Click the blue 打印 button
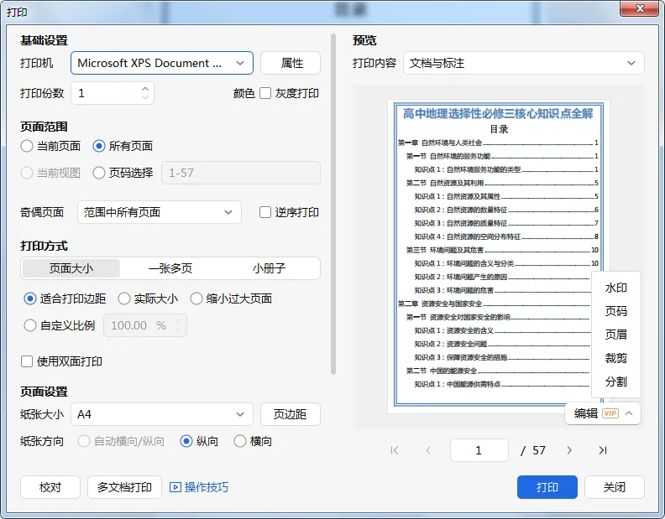665x519 pixels. click(x=547, y=487)
